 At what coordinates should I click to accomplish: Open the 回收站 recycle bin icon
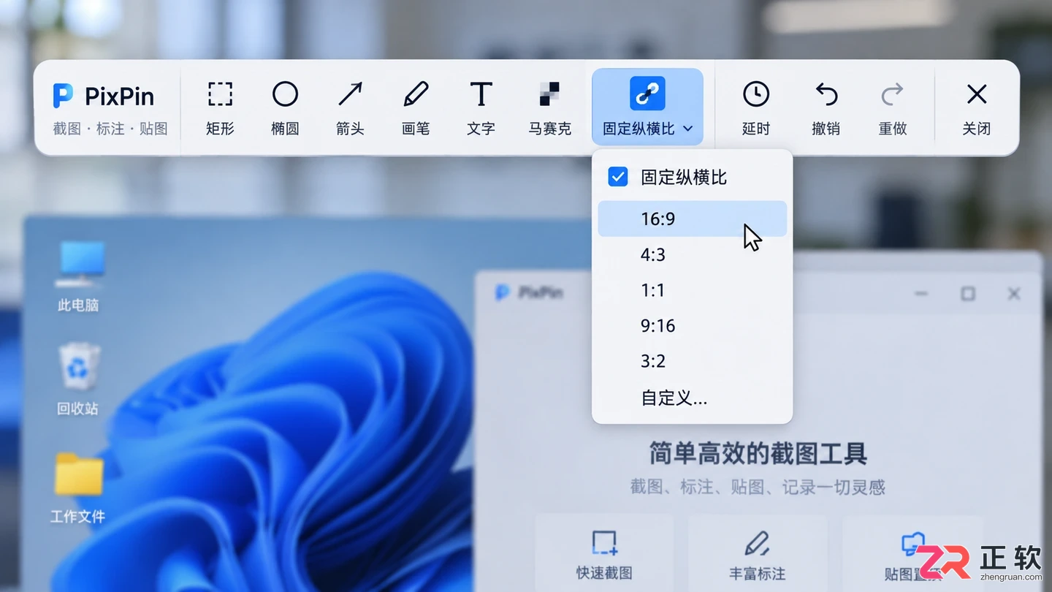(78, 379)
